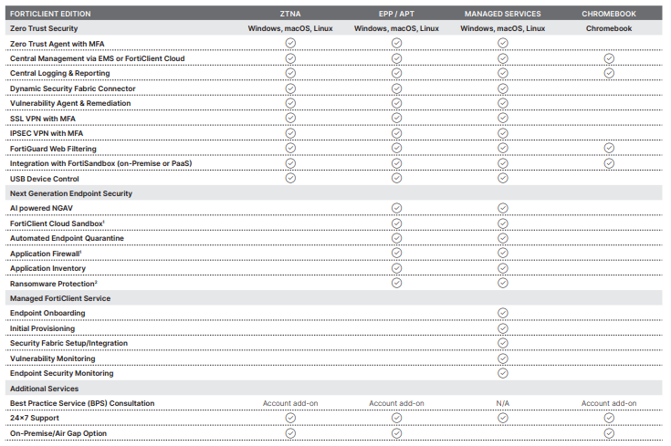Click 'Application Inventory' row label
This screenshot has width=671, height=446.
point(47,268)
